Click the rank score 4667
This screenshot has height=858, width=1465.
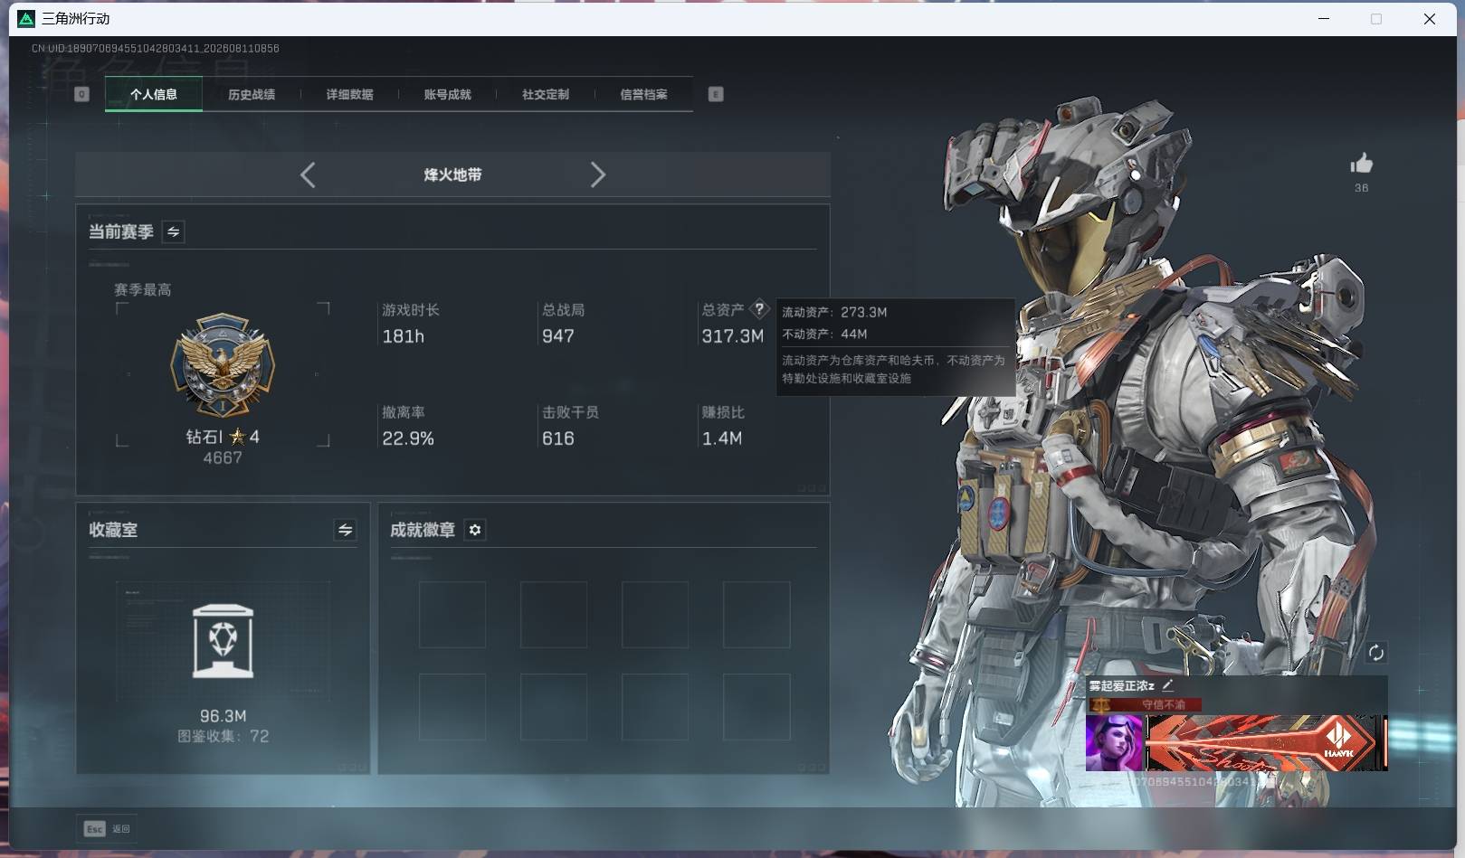pos(223,458)
